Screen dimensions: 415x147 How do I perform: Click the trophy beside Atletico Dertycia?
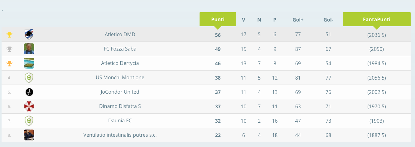point(9,63)
